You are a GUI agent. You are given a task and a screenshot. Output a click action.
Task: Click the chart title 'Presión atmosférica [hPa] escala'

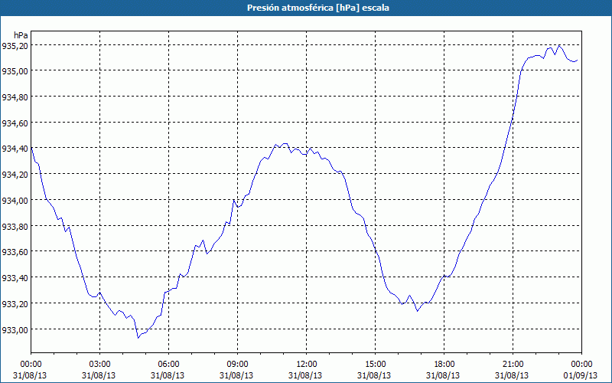point(318,8)
